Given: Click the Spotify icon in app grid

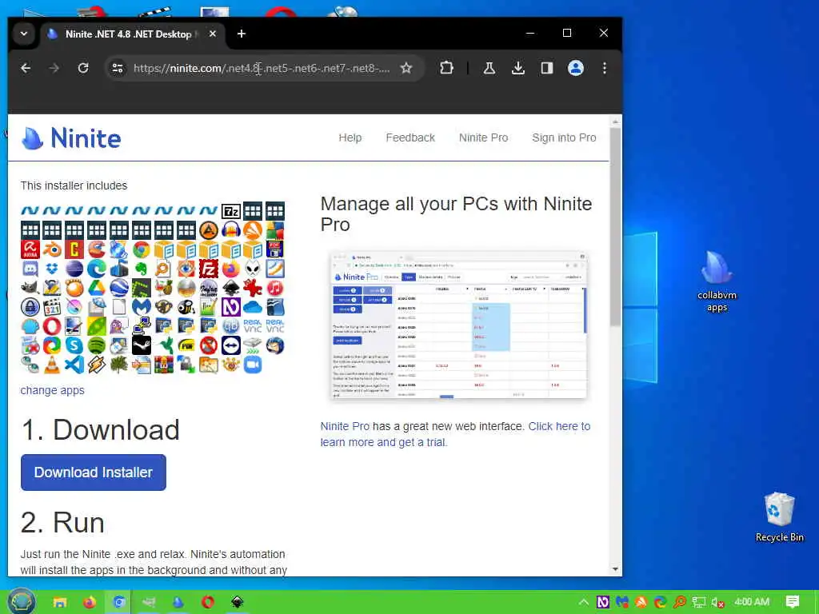Looking at the screenshot, I should tap(97, 345).
